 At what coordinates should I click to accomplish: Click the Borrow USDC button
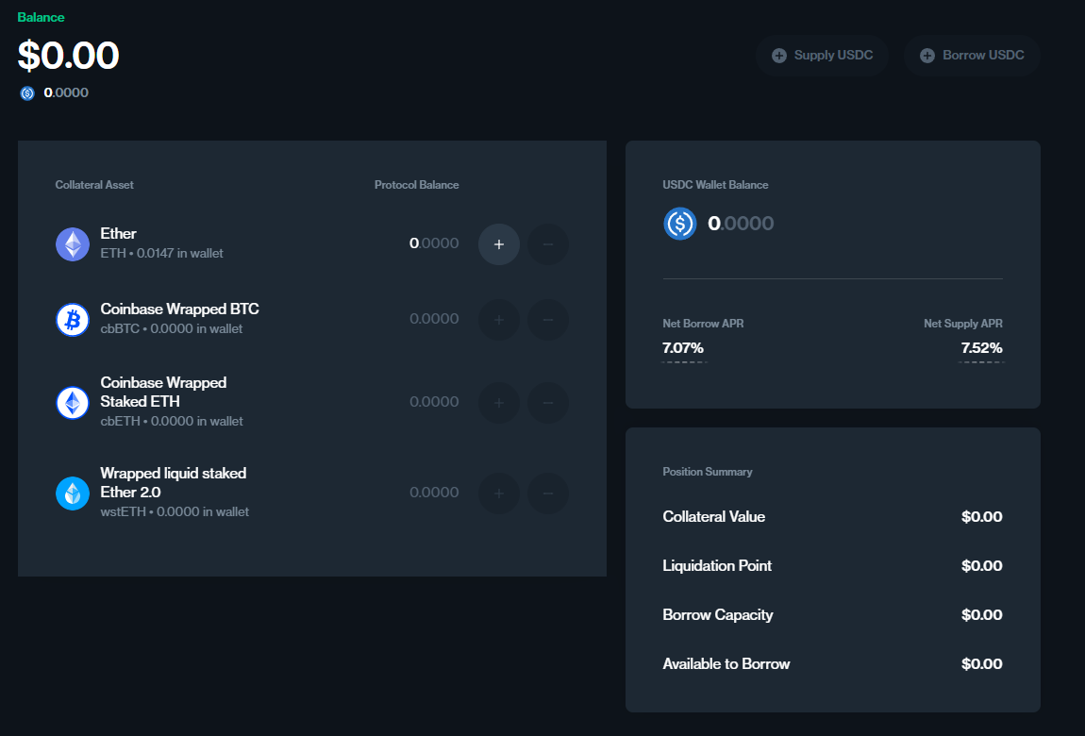click(972, 56)
